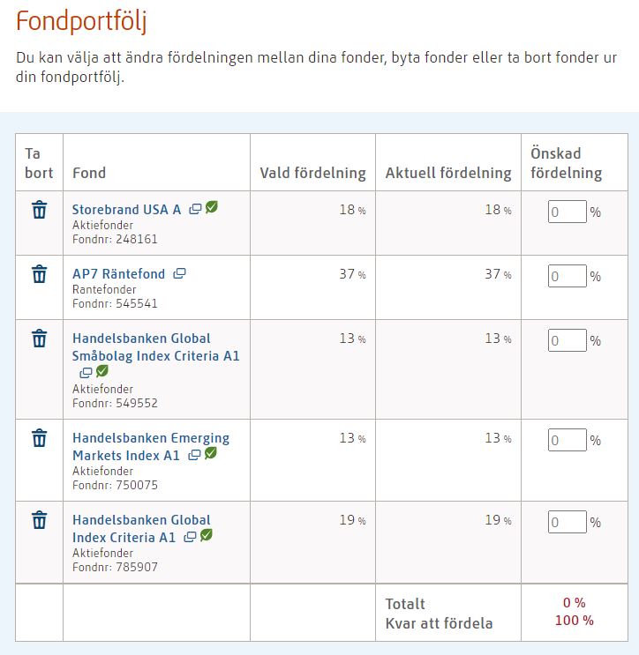Open Global Index Criteria A1 new window icon
This screenshot has width=639, height=655.
tap(190, 537)
